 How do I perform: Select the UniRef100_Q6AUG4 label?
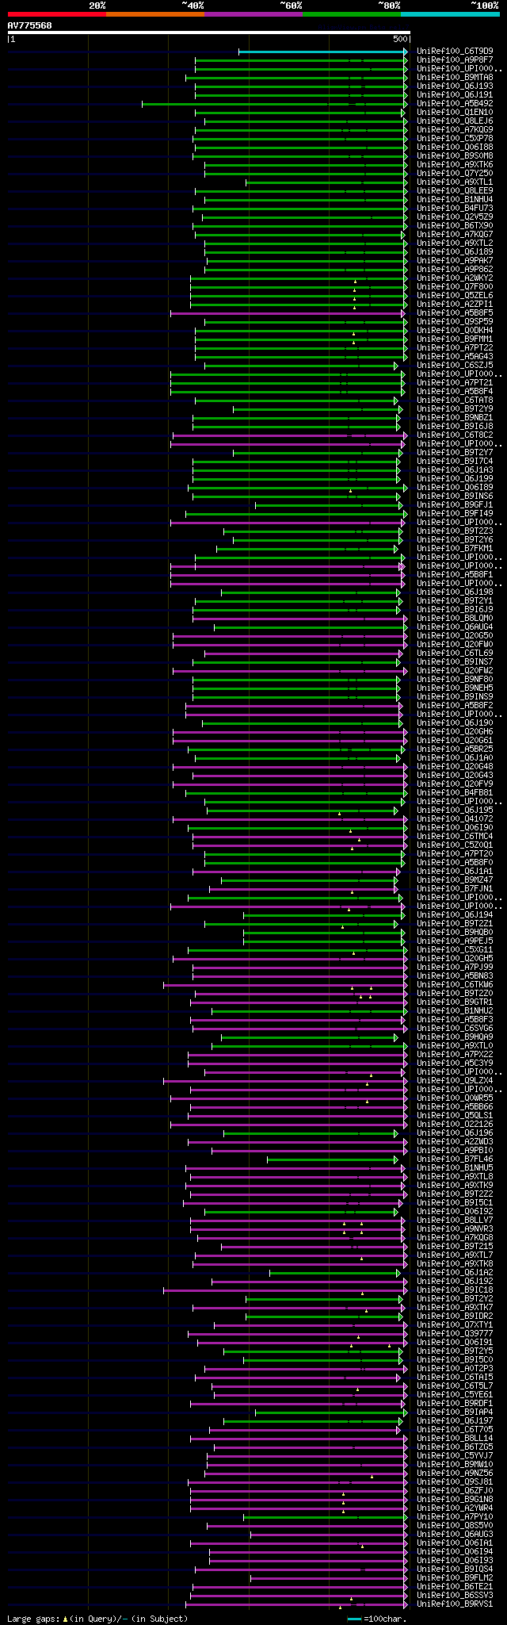tap(455, 627)
